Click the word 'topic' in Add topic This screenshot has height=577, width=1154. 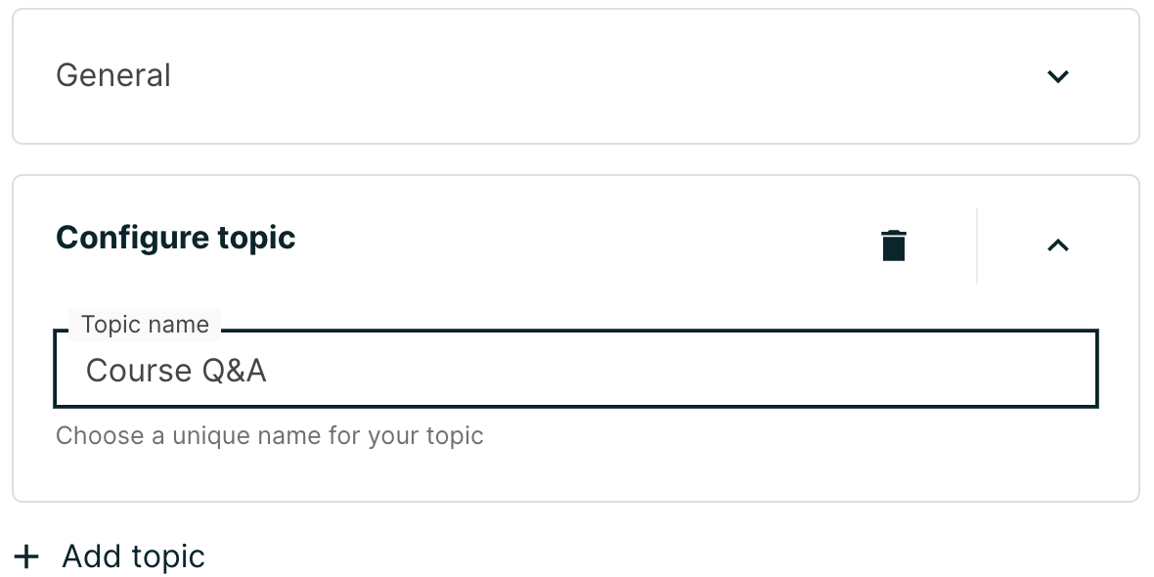click(168, 557)
